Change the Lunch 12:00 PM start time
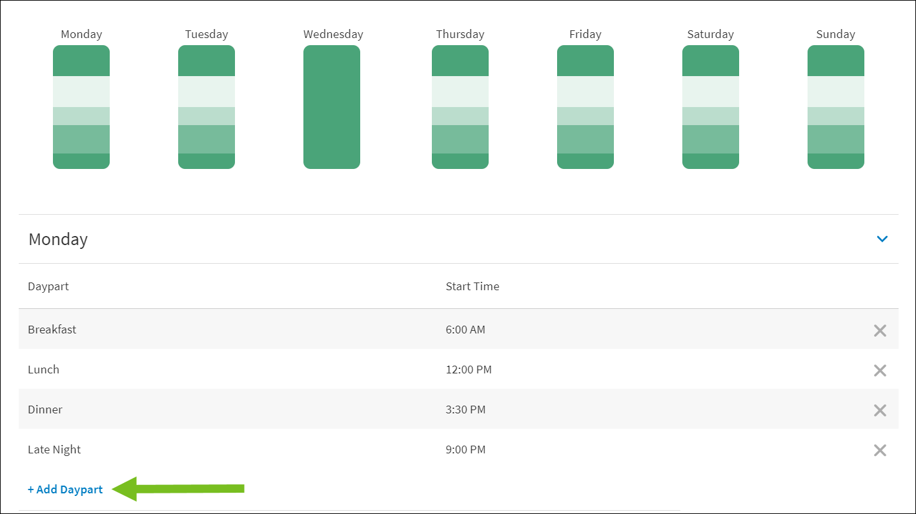The height and width of the screenshot is (514, 916). (469, 370)
